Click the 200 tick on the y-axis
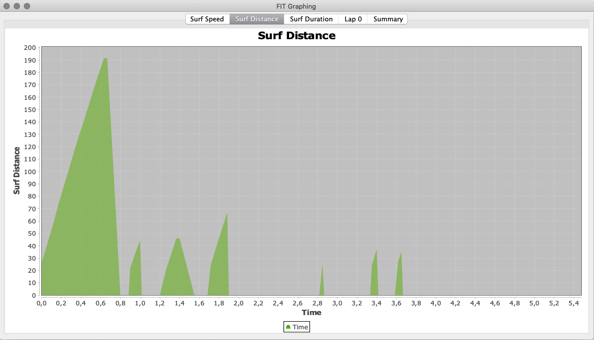The image size is (594, 340). [30, 48]
